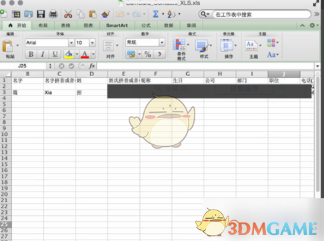Expand the number format dropdown

pos(162,42)
